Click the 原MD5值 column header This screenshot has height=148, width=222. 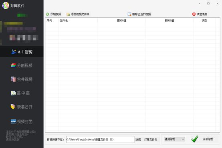pyautogui.click(x=121, y=20)
